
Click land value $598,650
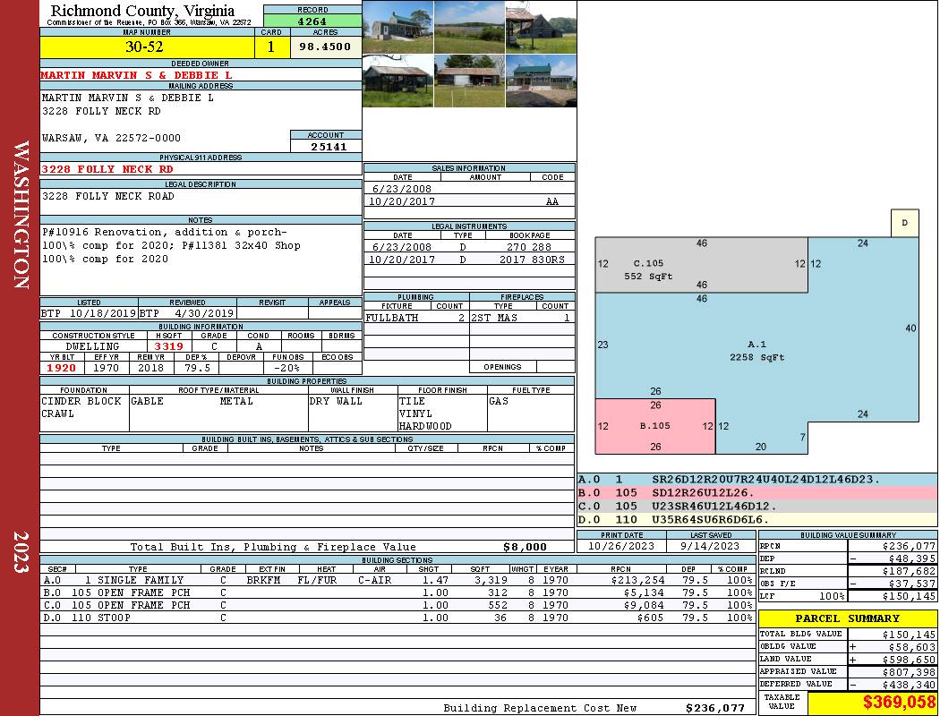(909, 660)
